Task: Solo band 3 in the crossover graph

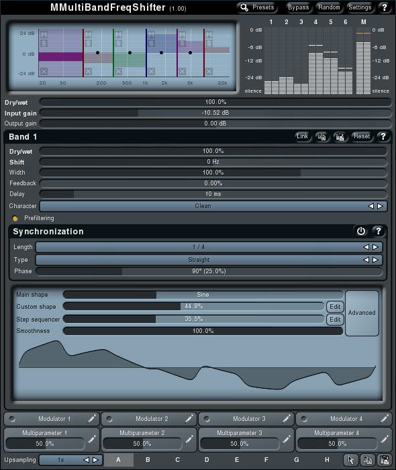Action: tap(119, 43)
